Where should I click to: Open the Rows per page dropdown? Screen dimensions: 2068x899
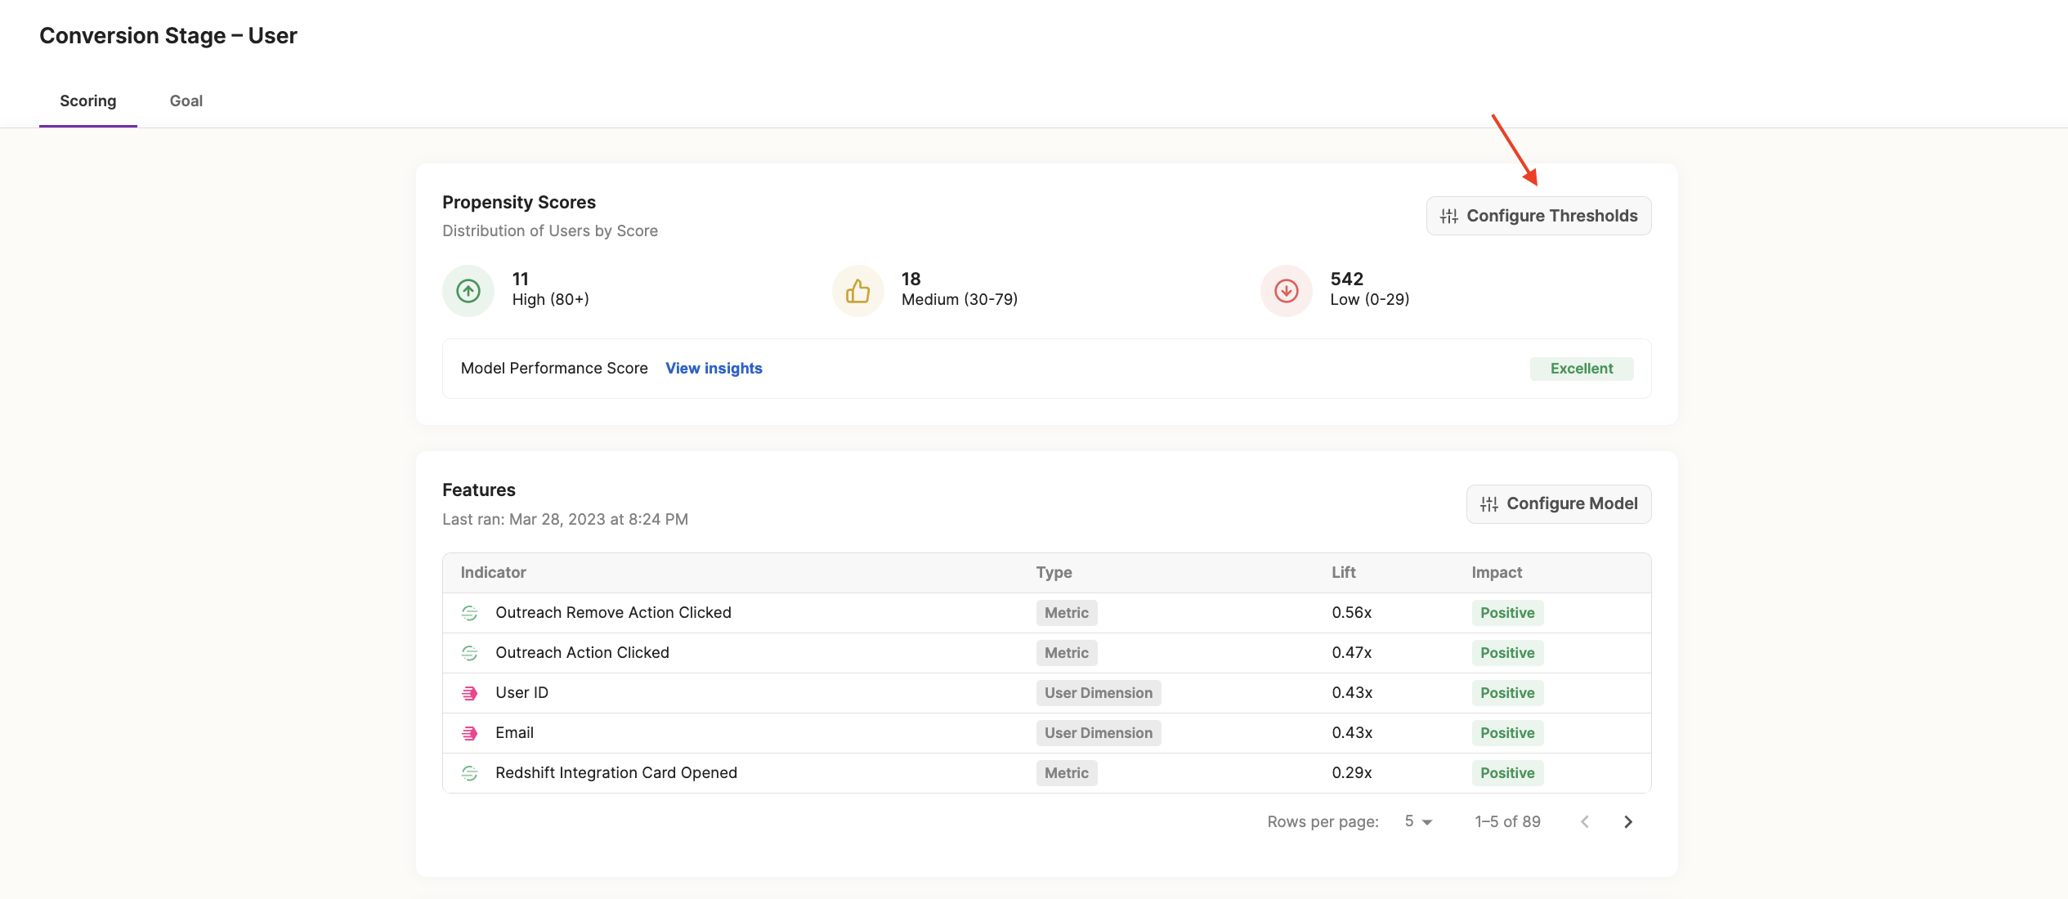point(1418,821)
